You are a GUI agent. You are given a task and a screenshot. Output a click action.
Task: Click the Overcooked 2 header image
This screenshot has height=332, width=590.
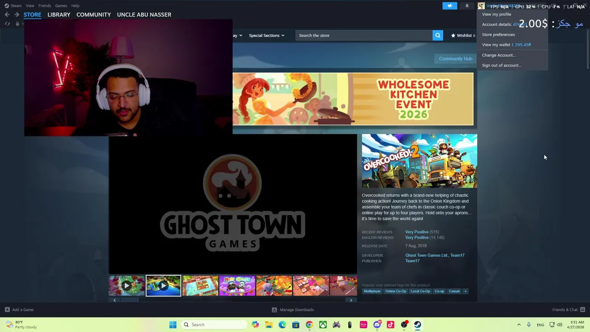(419, 161)
